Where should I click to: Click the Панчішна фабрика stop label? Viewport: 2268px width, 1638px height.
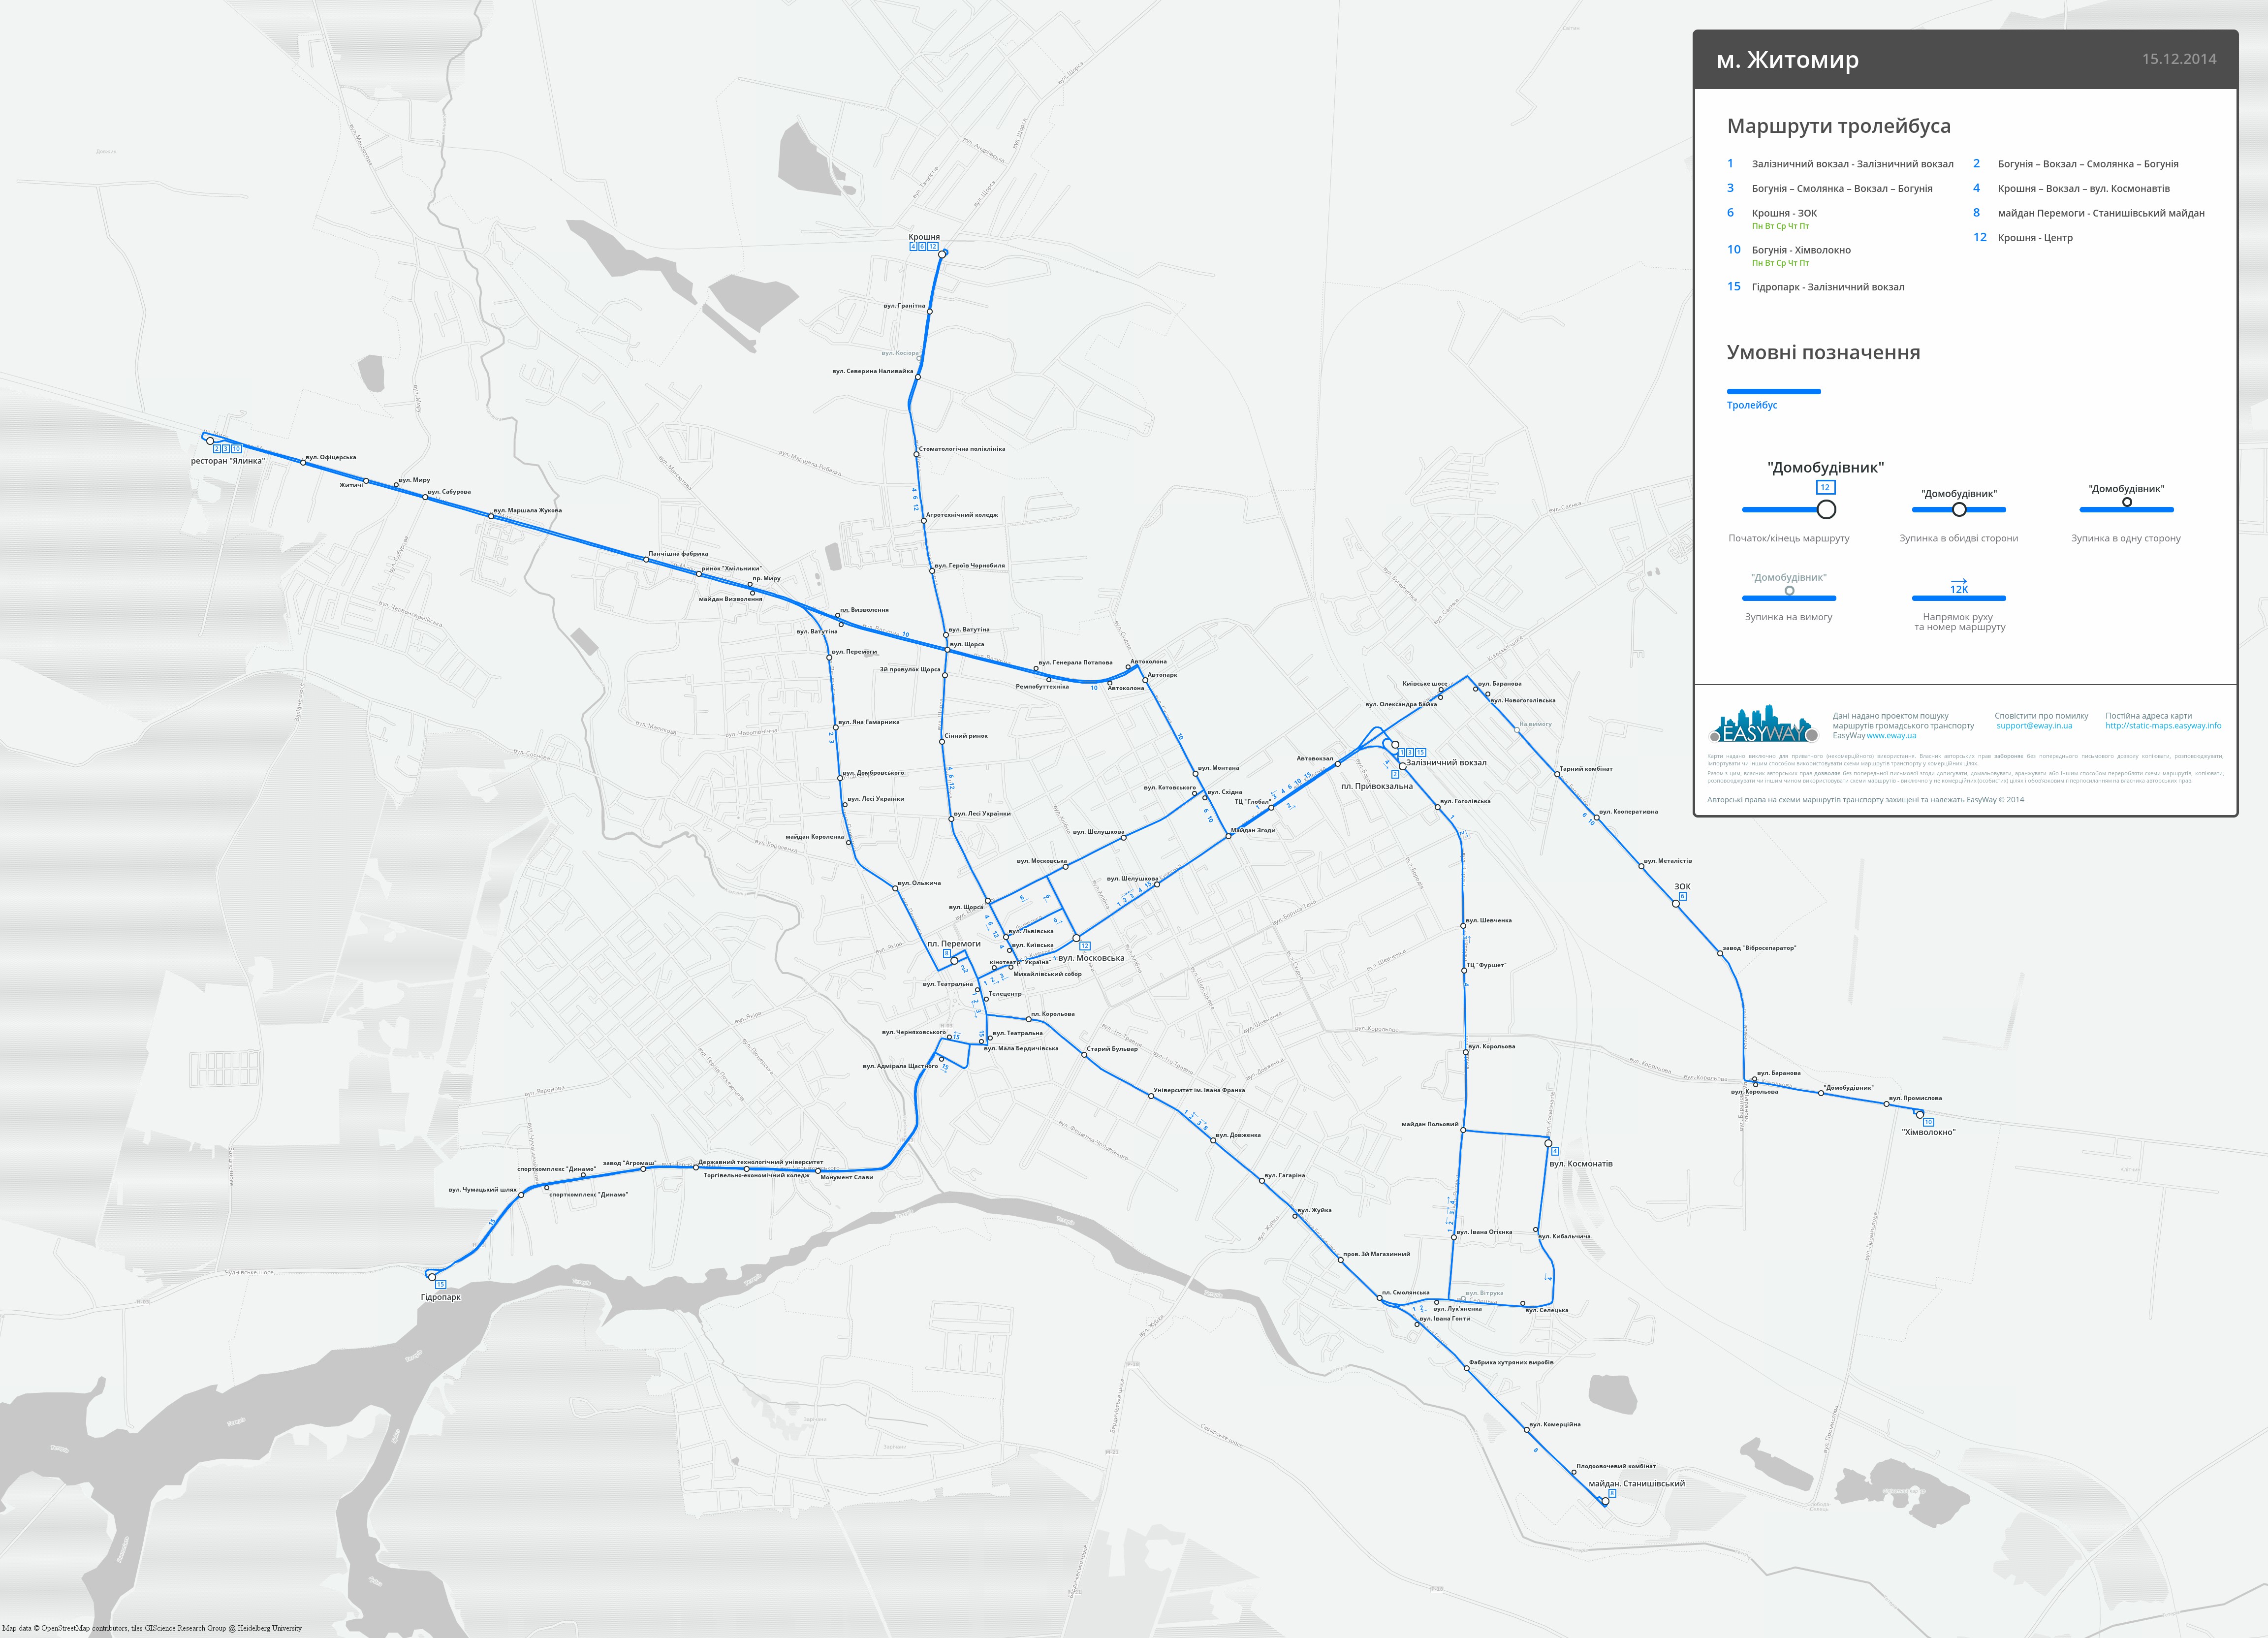click(x=678, y=554)
